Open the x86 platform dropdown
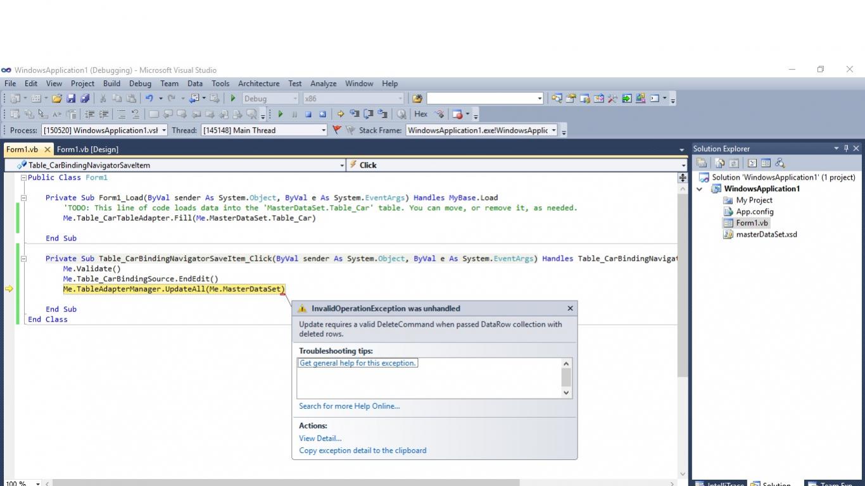The image size is (865, 486). coord(353,98)
